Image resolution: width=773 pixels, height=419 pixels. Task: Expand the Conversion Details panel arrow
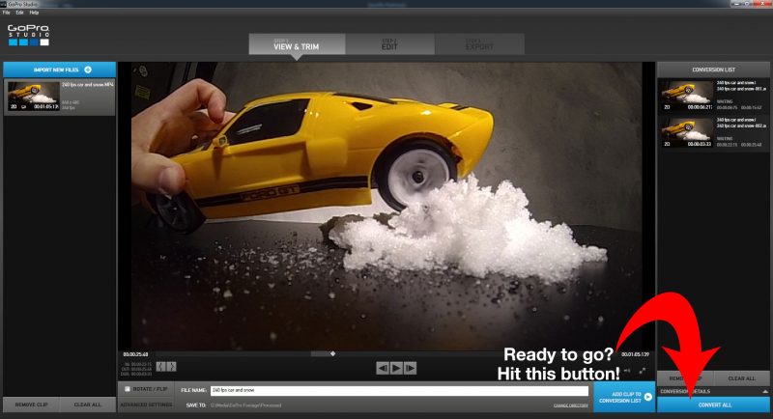point(764,390)
